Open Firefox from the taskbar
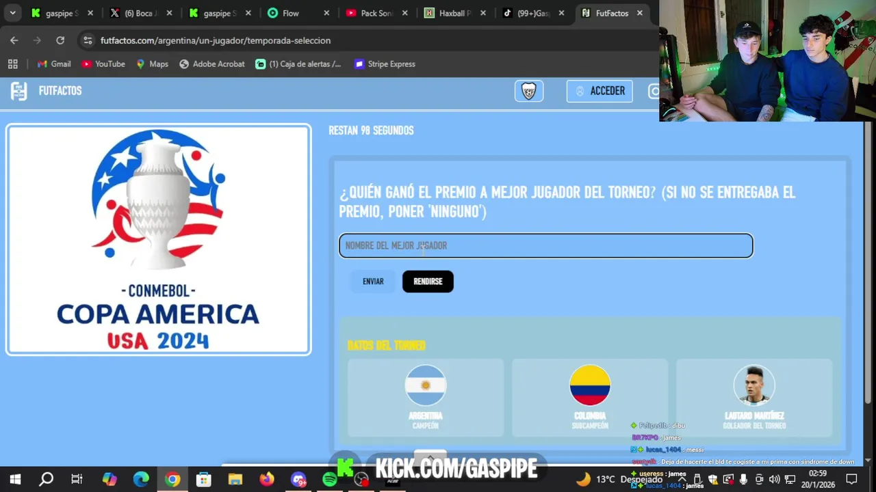The height and width of the screenshot is (492, 876). point(267,480)
